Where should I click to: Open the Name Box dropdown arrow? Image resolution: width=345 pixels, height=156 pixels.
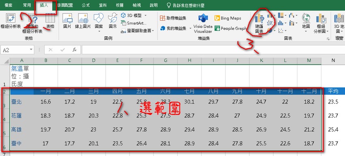(x=31, y=50)
